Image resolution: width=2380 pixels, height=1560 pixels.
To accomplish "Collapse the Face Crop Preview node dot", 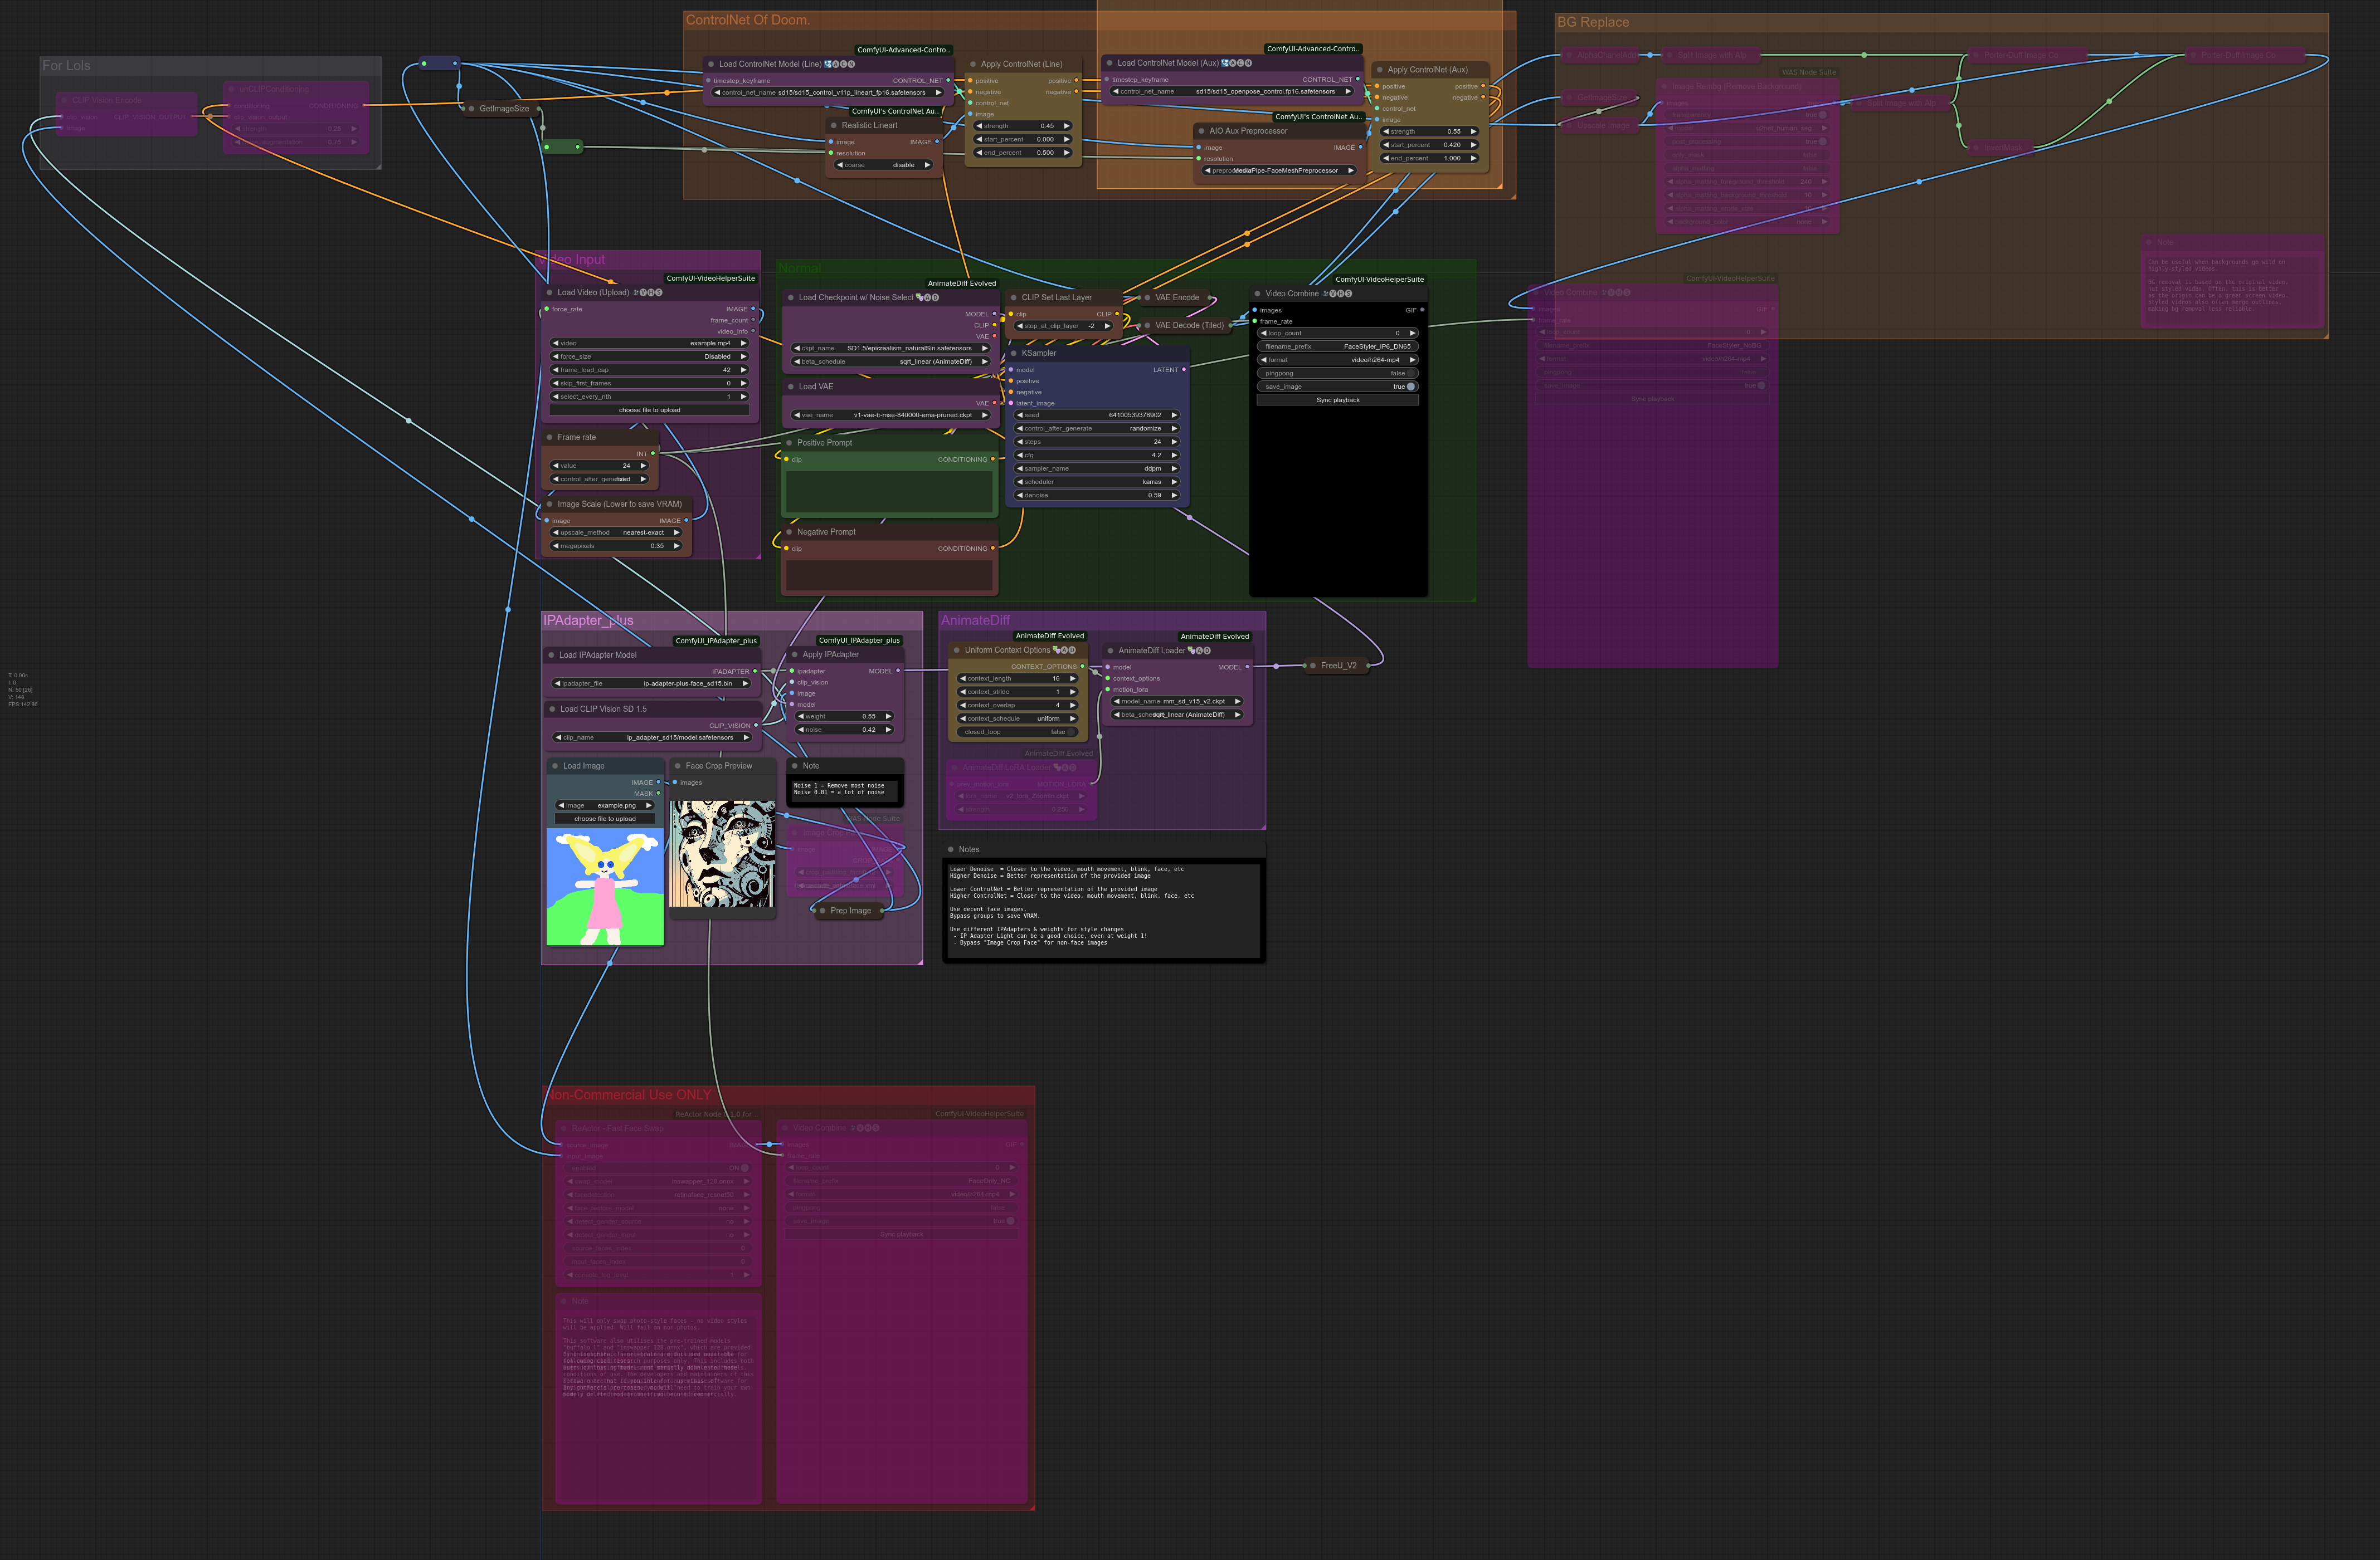I will (x=677, y=765).
